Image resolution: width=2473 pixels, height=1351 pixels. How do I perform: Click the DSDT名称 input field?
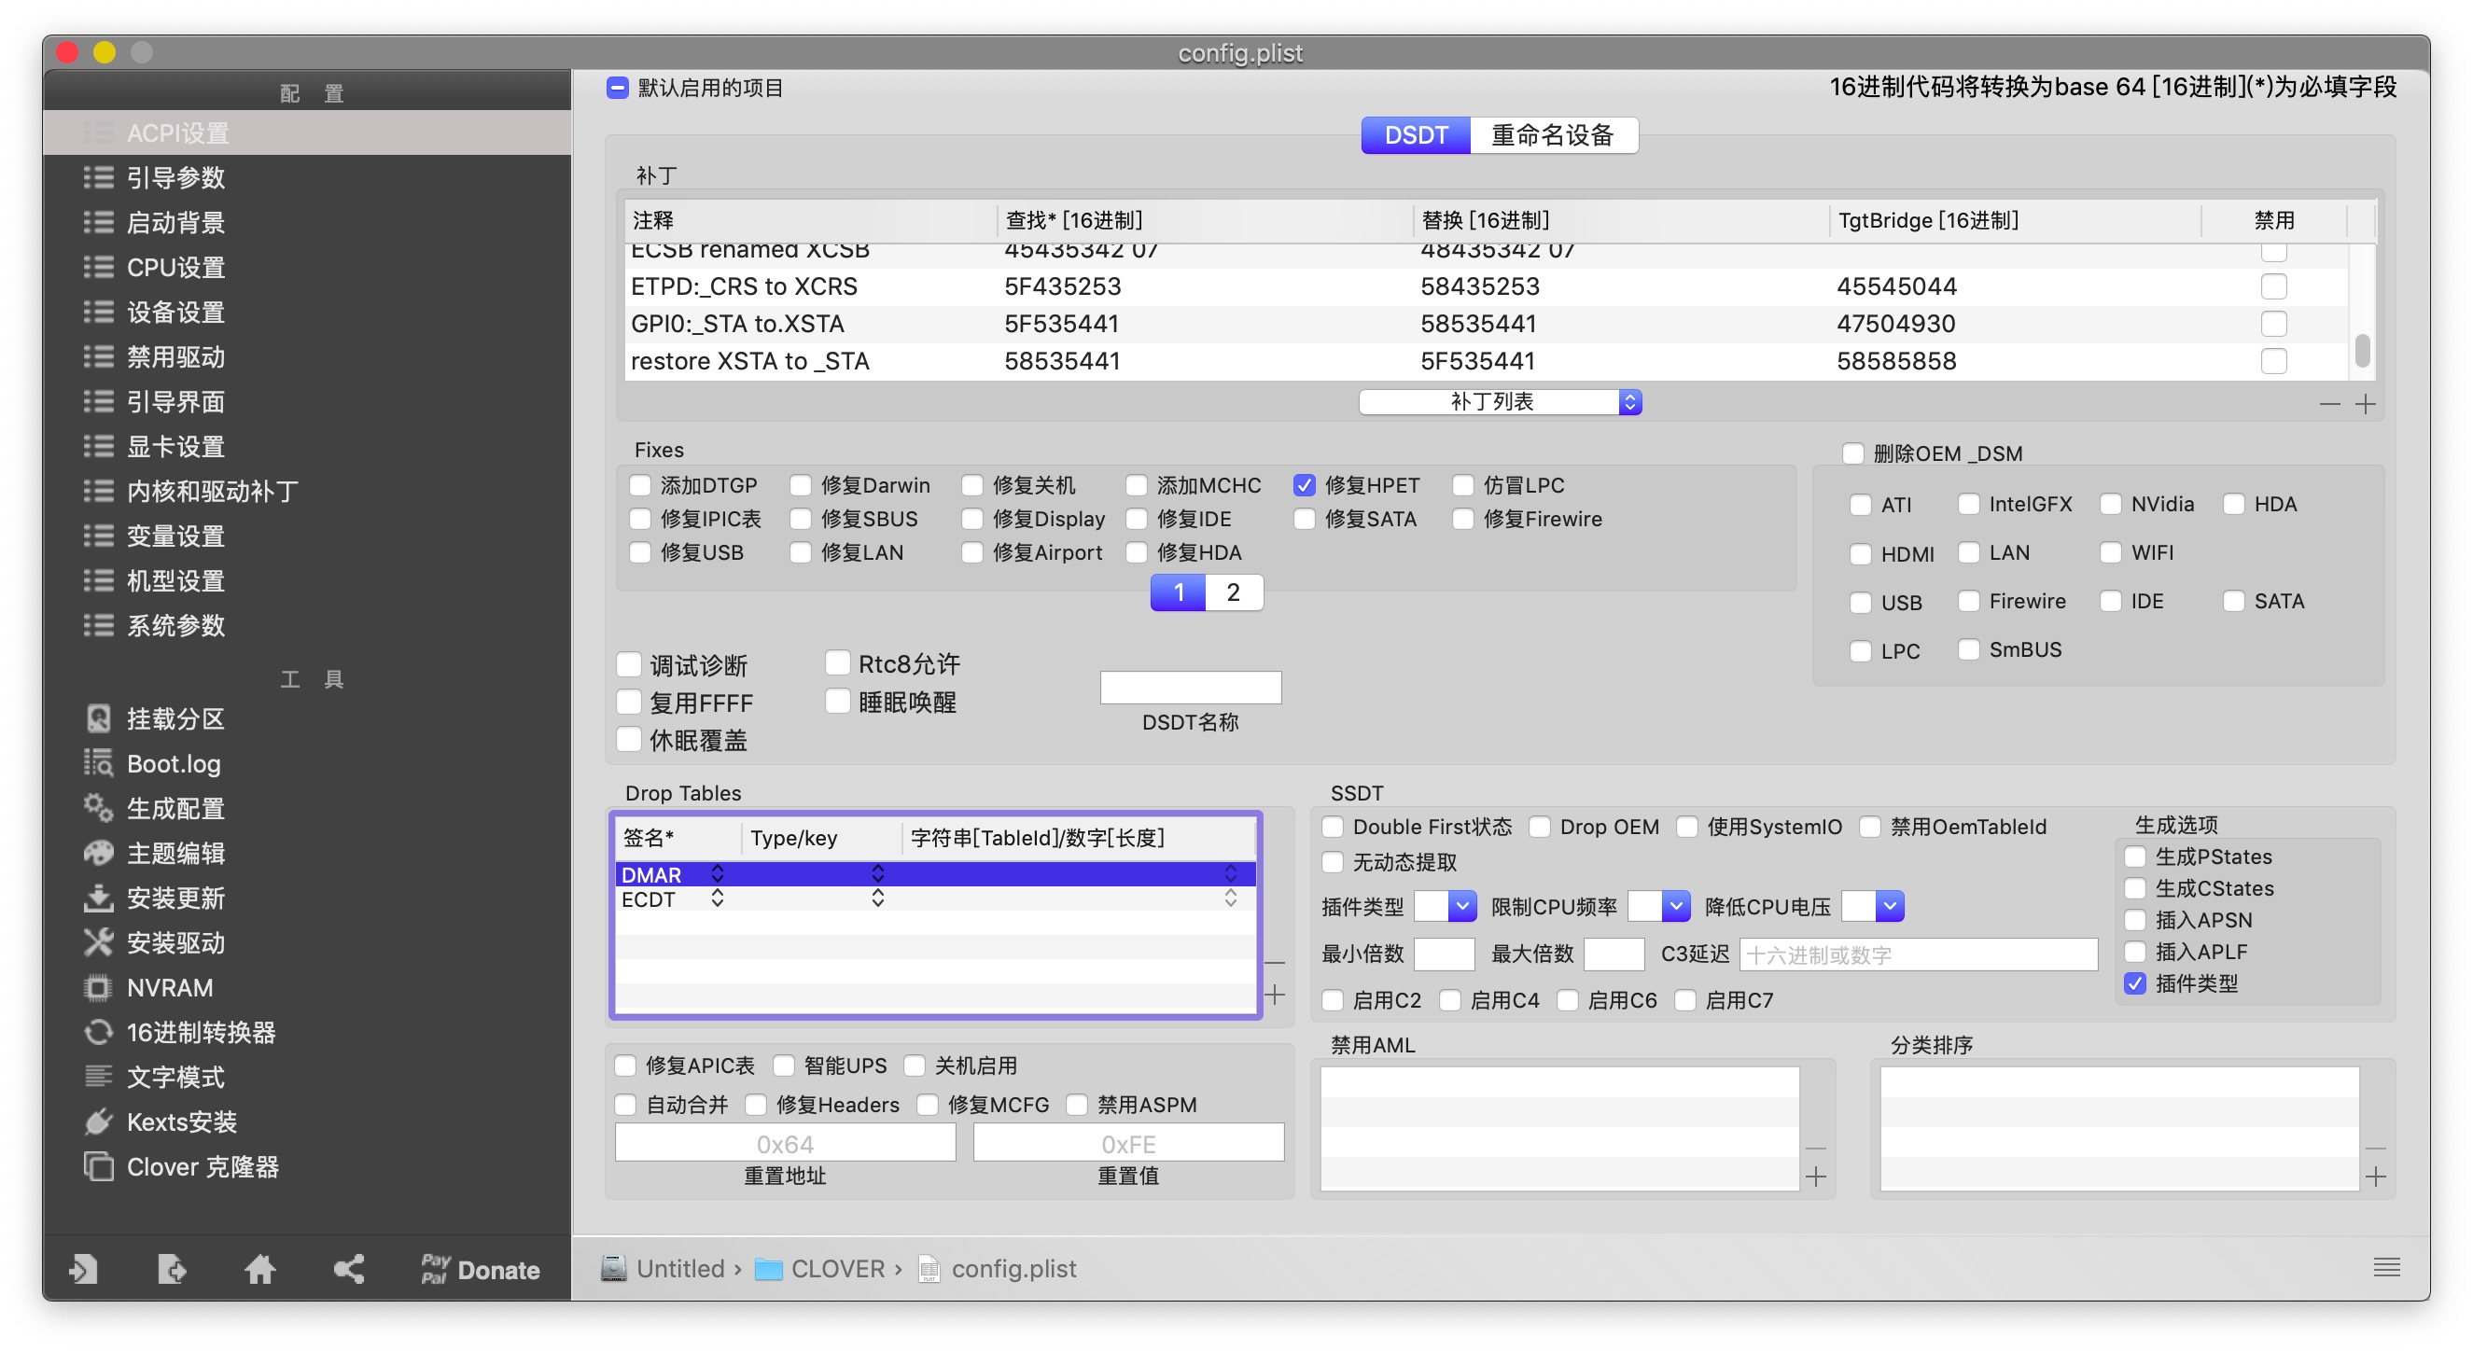1190,687
